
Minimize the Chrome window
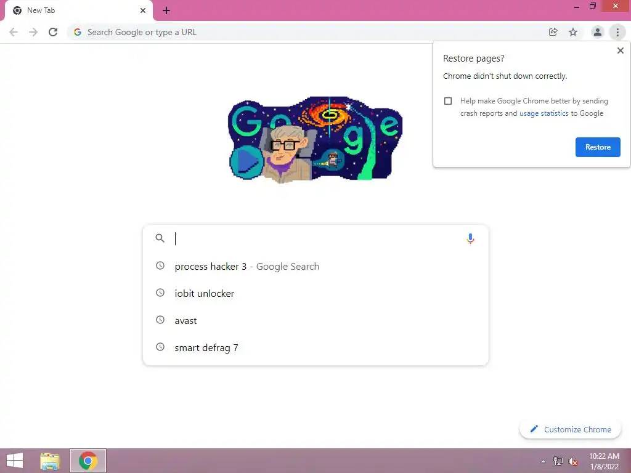click(577, 6)
